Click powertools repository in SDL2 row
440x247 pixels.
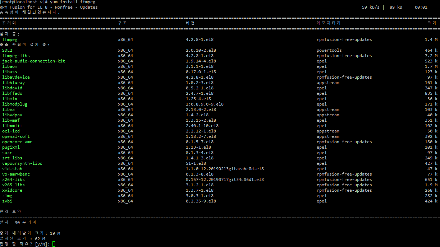tap(329, 50)
